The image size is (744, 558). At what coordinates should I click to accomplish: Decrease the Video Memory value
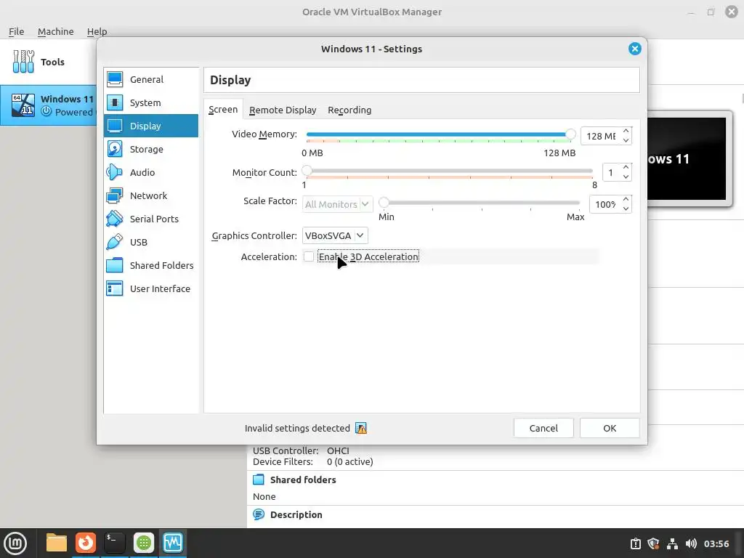[626, 140]
